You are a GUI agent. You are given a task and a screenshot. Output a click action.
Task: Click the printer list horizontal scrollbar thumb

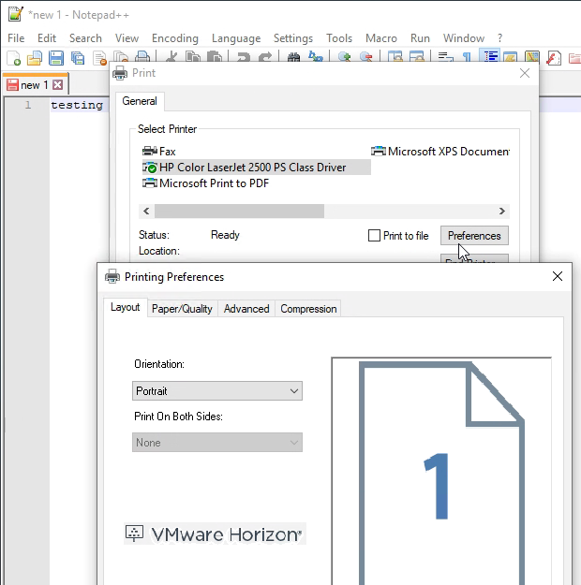click(240, 212)
